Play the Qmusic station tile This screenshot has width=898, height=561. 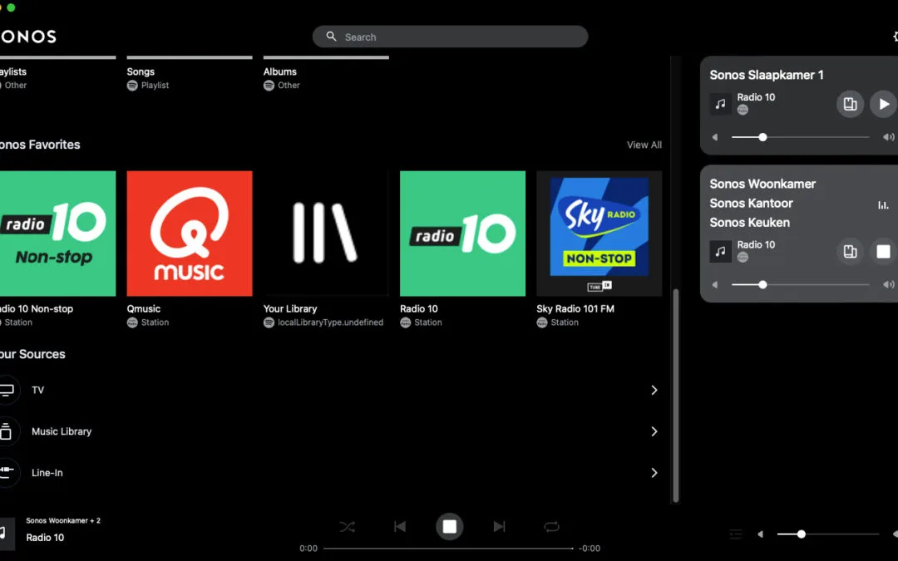tap(190, 234)
